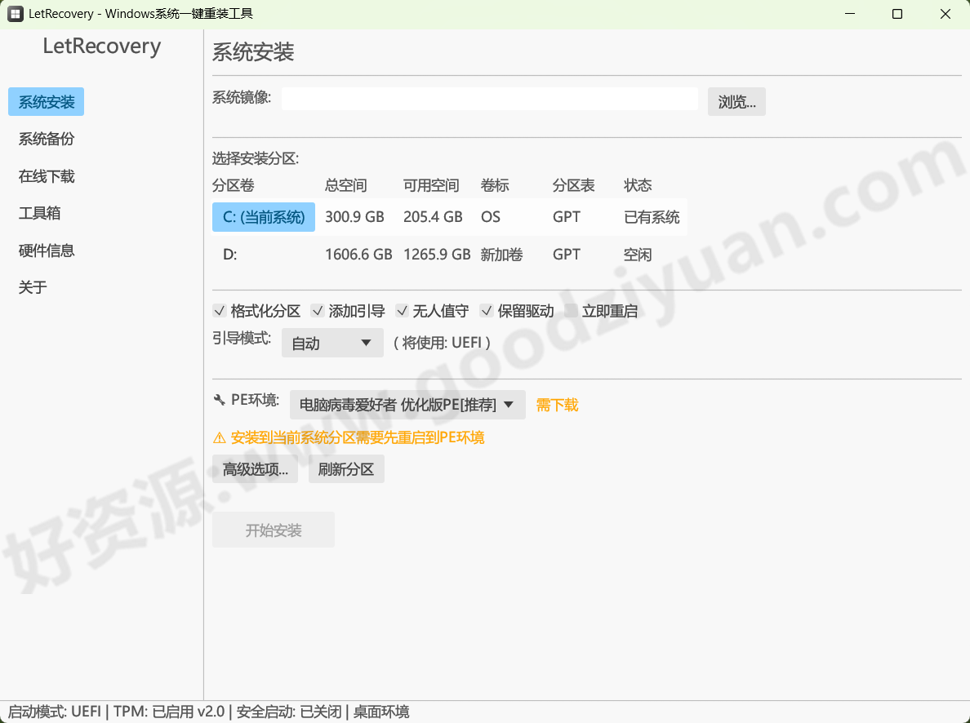Click 刷新分区 to refresh partitions
The image size is (970, 723).
[x=345, y=468]
